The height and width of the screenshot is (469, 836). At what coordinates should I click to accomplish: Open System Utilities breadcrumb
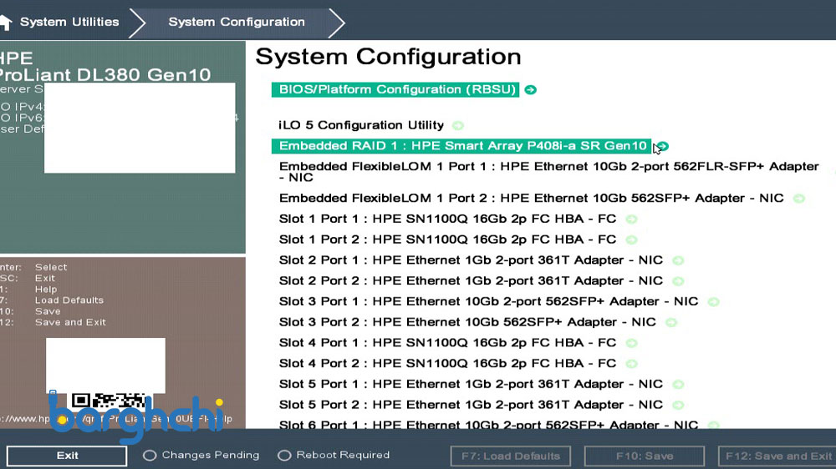(69, 23)
